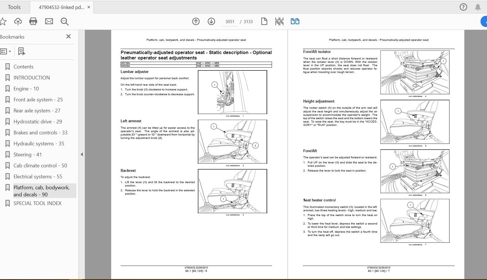487x280 pixels.
Task: Print the document using printer icon
Action: point(33,21)
